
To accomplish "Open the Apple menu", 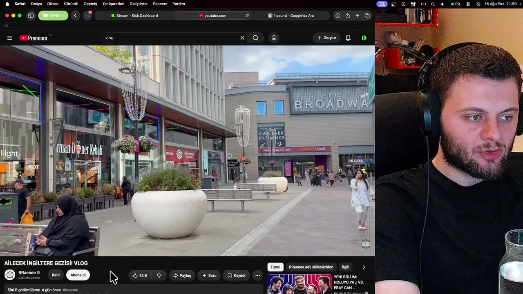I will click(x=7, y=4).
